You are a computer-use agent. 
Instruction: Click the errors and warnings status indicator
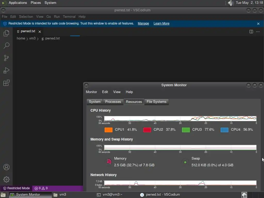(x=41, y=188)
